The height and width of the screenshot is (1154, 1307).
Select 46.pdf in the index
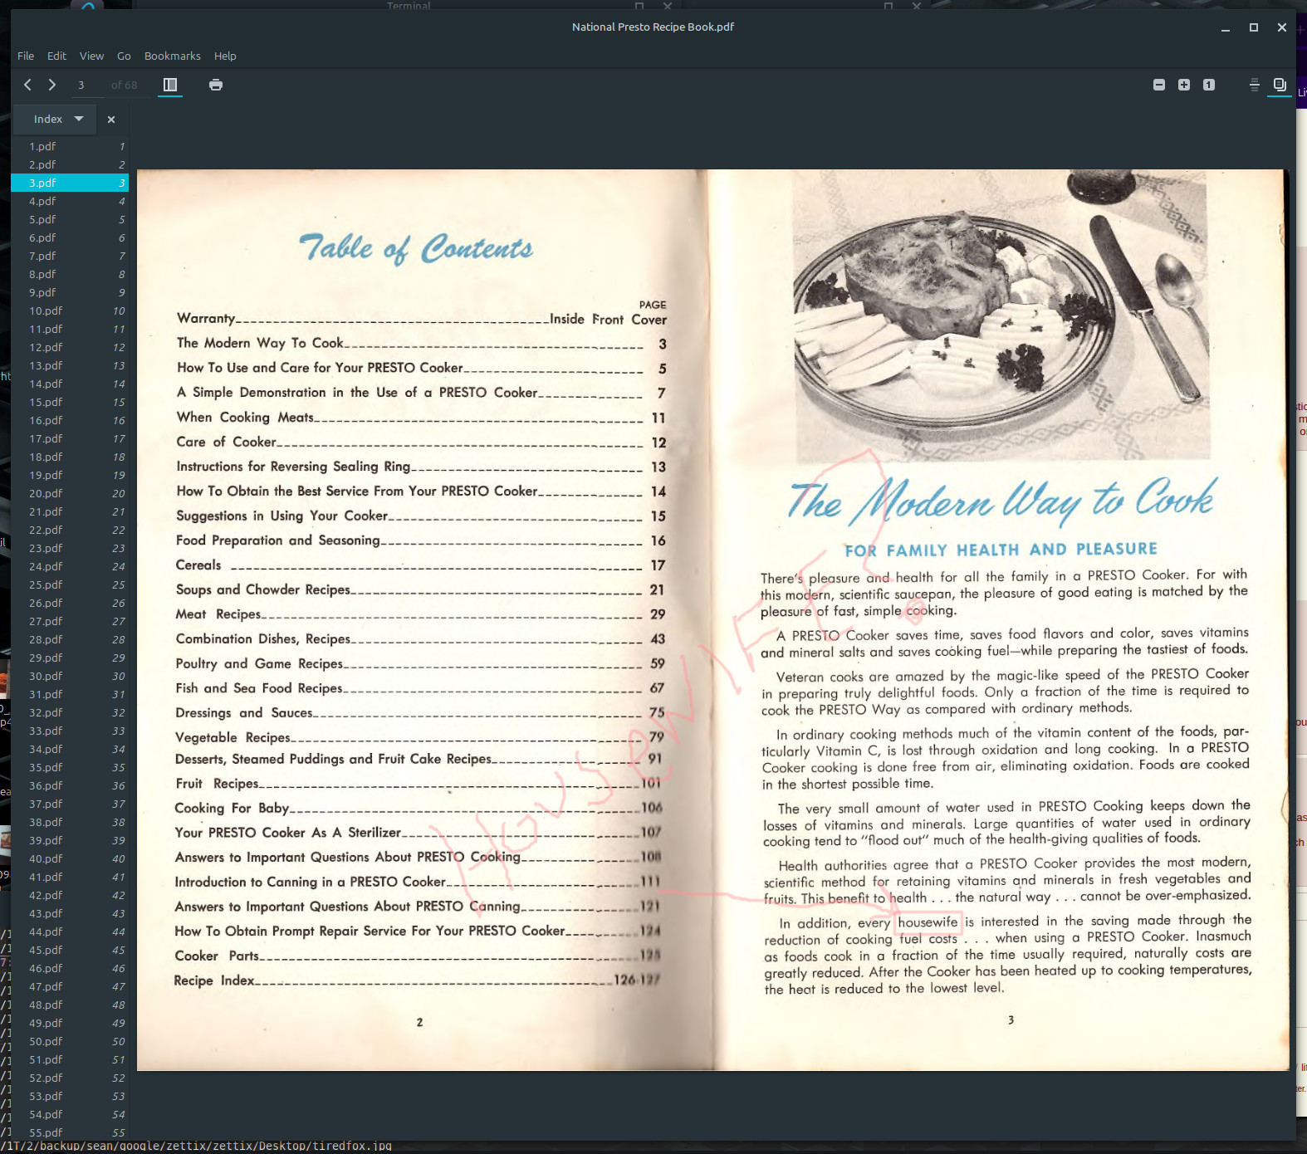tap(70, 969)
